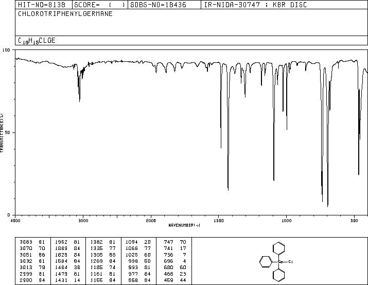368x285 pixels.
Task: Click the 50 y-axis tick label
Action: coord(8,132)
